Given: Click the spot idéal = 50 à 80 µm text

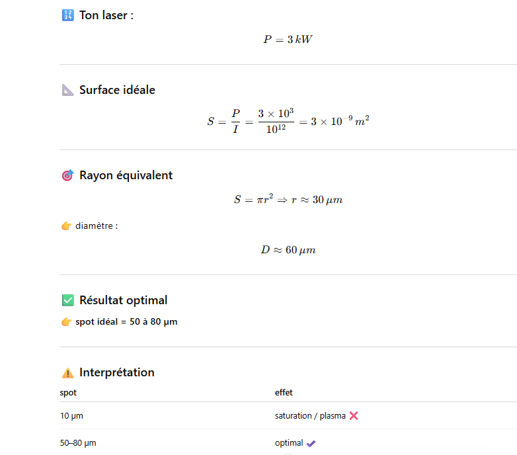Looking at the screenshot, I should click(126, 322).
